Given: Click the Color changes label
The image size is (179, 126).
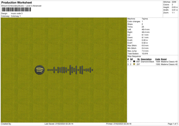Looking at the screenshot, I should click(134, 21).
